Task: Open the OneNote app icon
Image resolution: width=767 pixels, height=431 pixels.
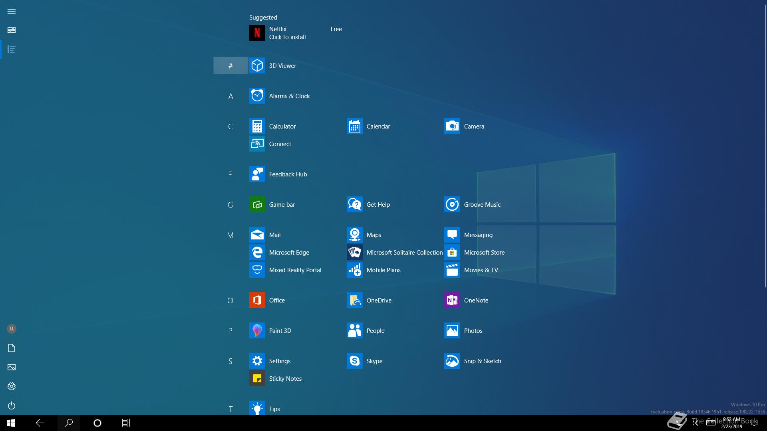Action: 452,300
